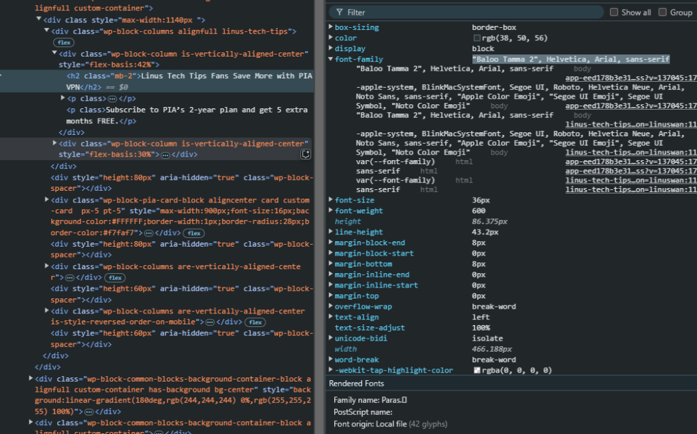Viewport: 697px width, 434px height.
Task: Enable the Show all checkbox
Action: (614, 12)
